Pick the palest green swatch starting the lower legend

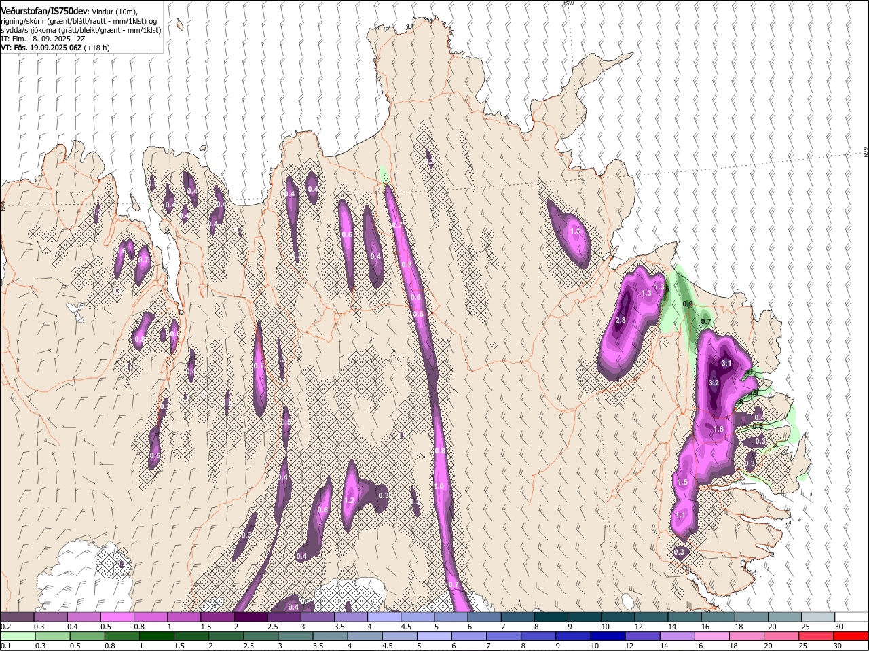(17, 636)
